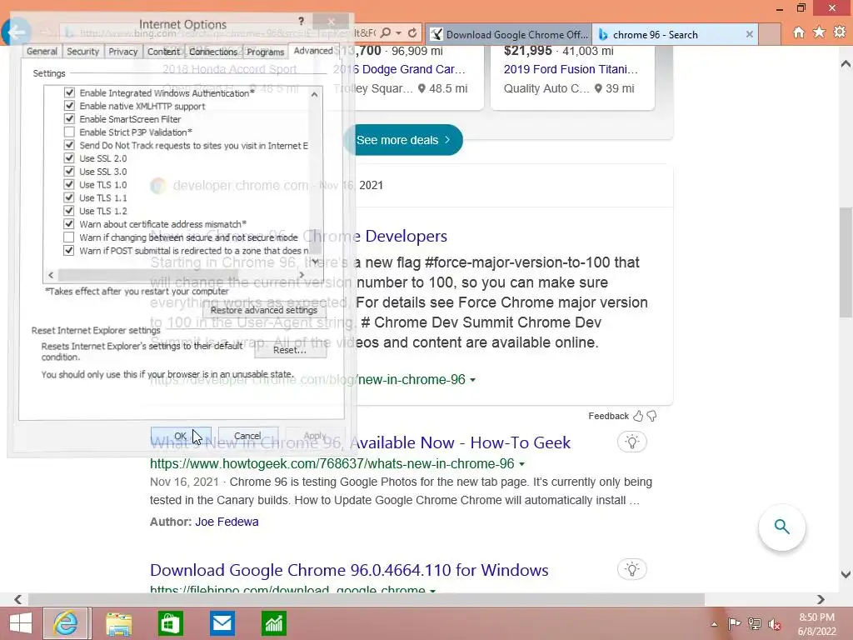Open the IE Home icon
Viewport: 853px width, 640px height.
coord(798,32)
